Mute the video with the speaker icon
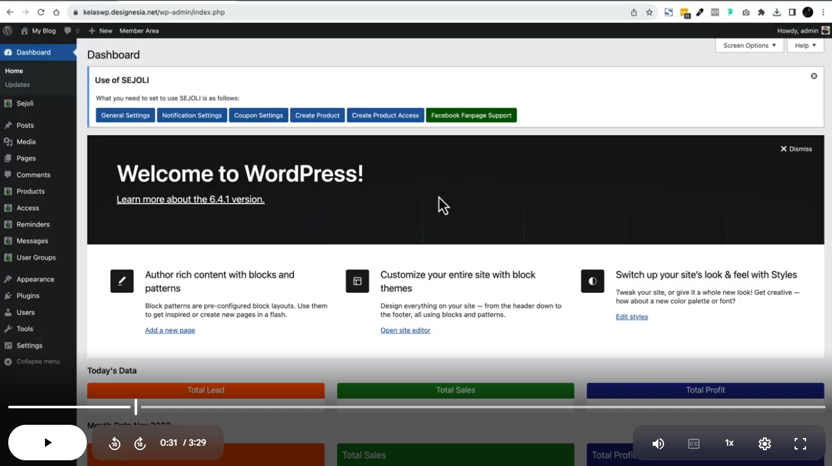The height and width of the screenshot is (466, 832). click(658, 444)
